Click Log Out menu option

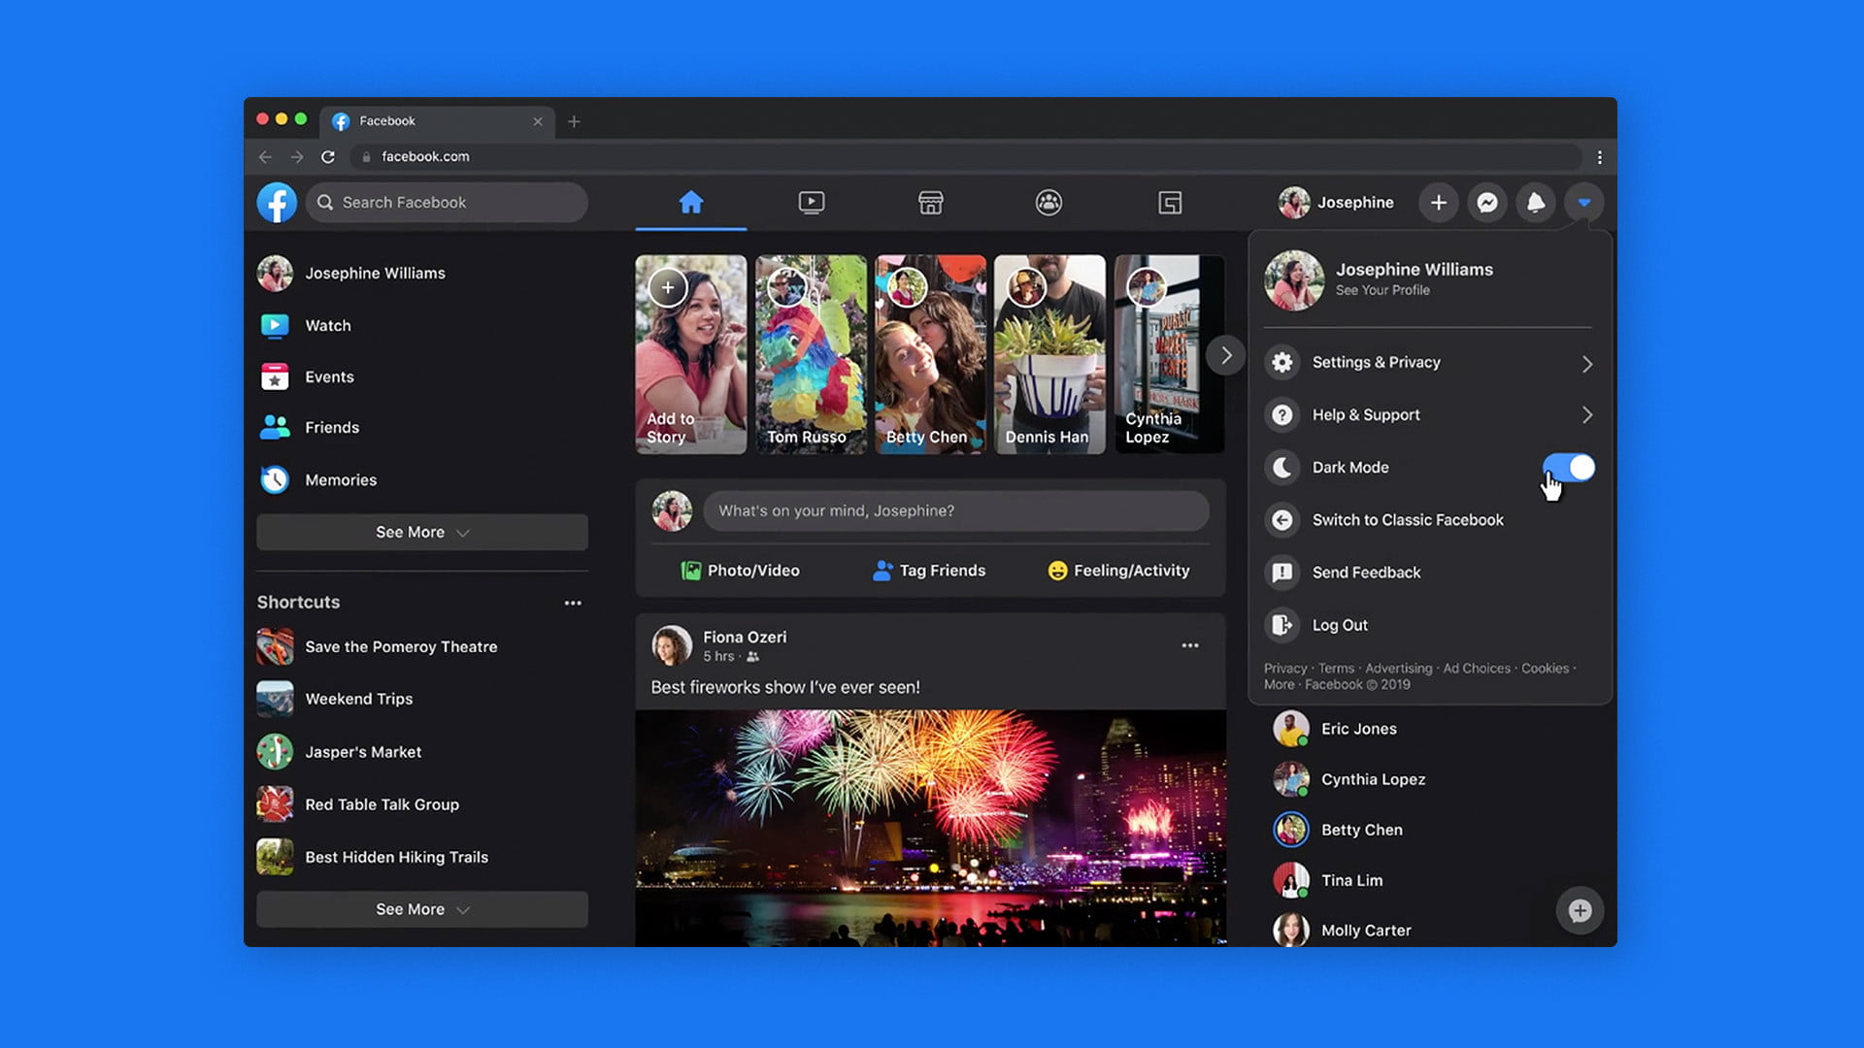[1341, 625]
